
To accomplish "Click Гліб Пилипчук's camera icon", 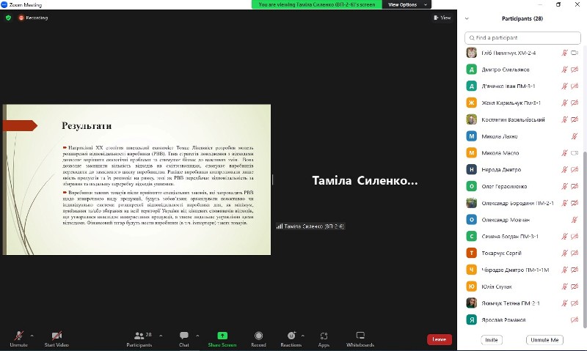I will click(x=575, y=53).
